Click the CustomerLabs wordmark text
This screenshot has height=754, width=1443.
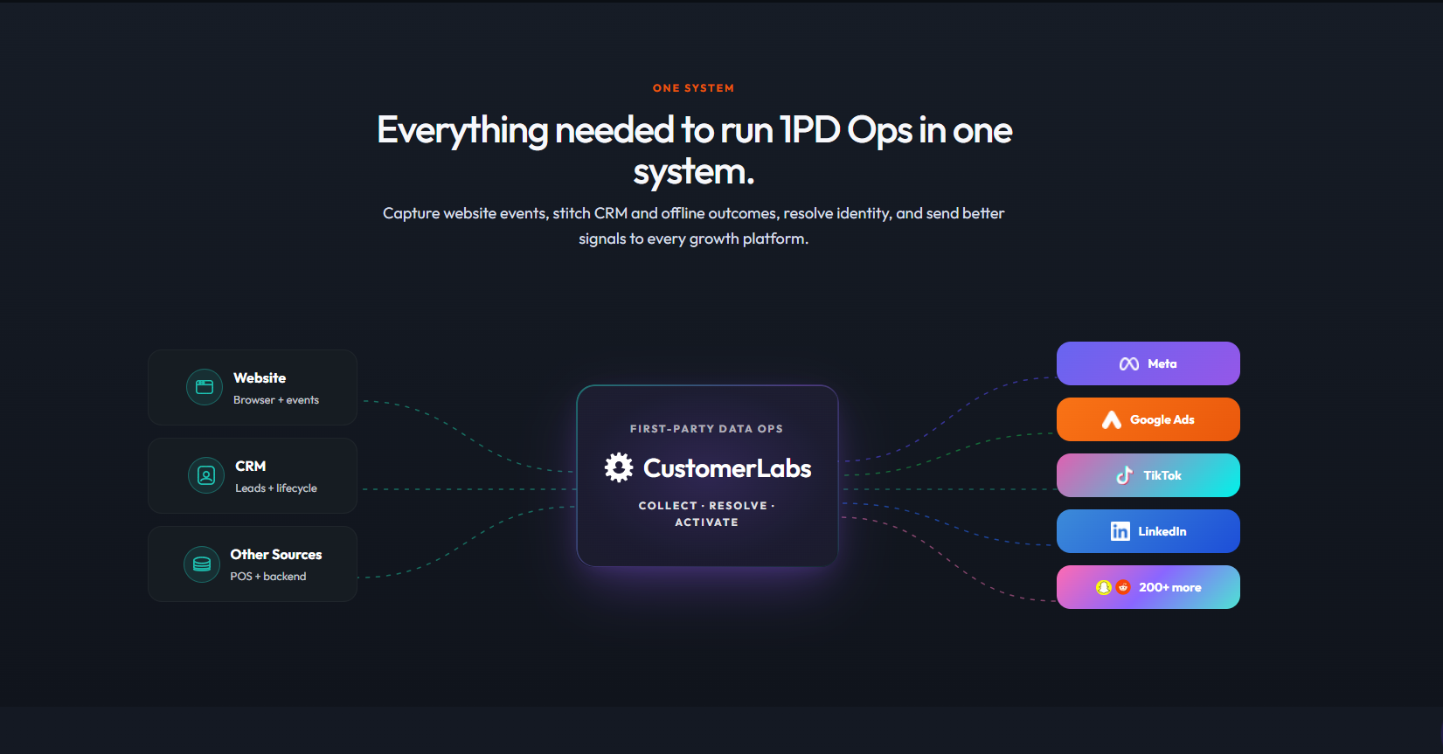point(727,468)
